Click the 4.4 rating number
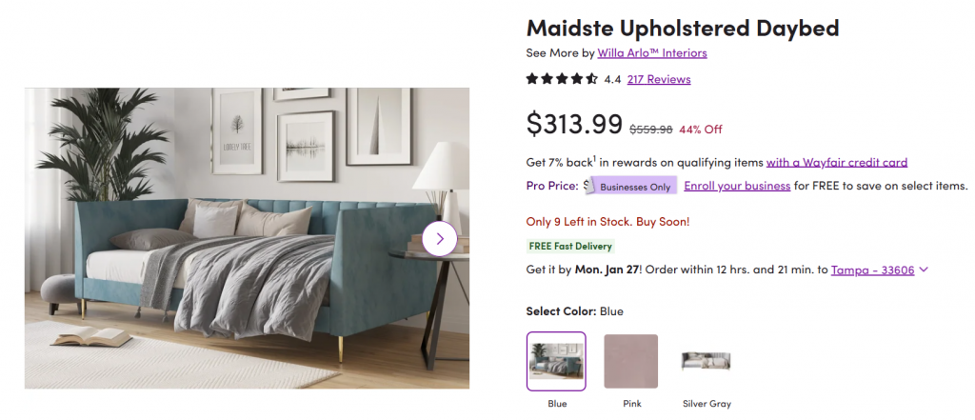975x420 pixels. point(612,79)
